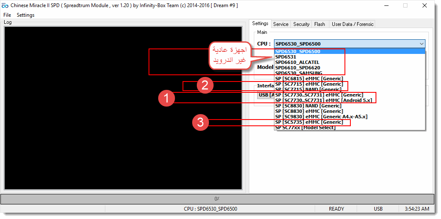Choose SPD6531 from the CPU list

click(350, 57)
